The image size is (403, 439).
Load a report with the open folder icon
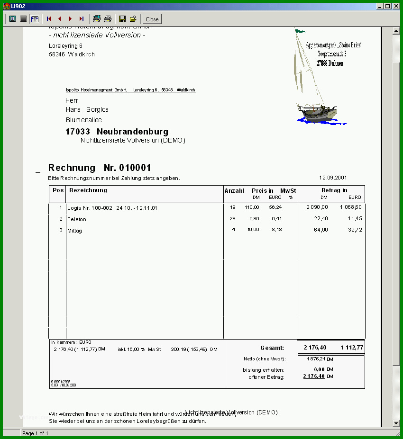click(x=133, y=19)
